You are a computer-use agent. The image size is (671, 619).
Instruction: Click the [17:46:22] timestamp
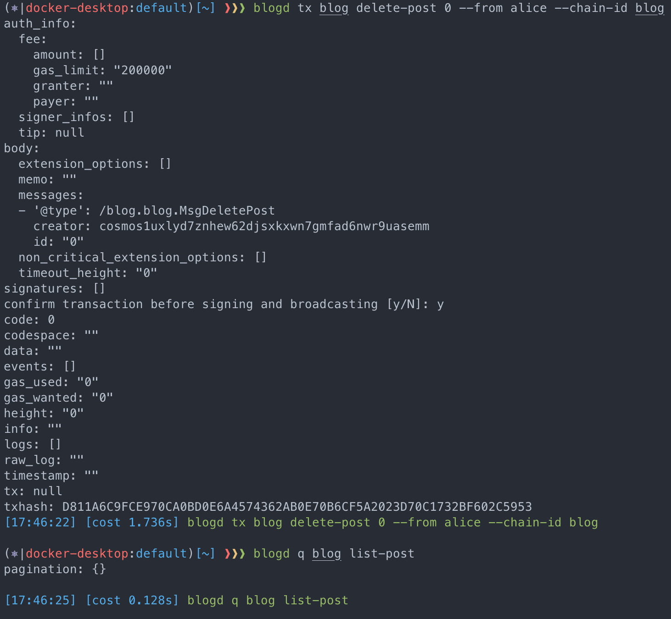40,523
